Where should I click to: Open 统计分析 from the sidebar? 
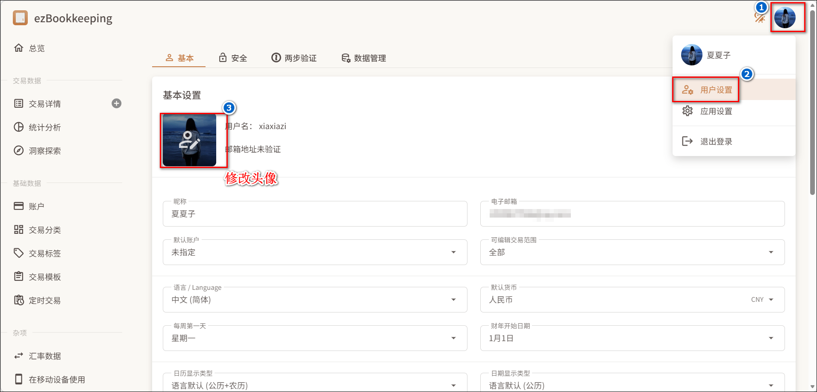coord(44,127)
